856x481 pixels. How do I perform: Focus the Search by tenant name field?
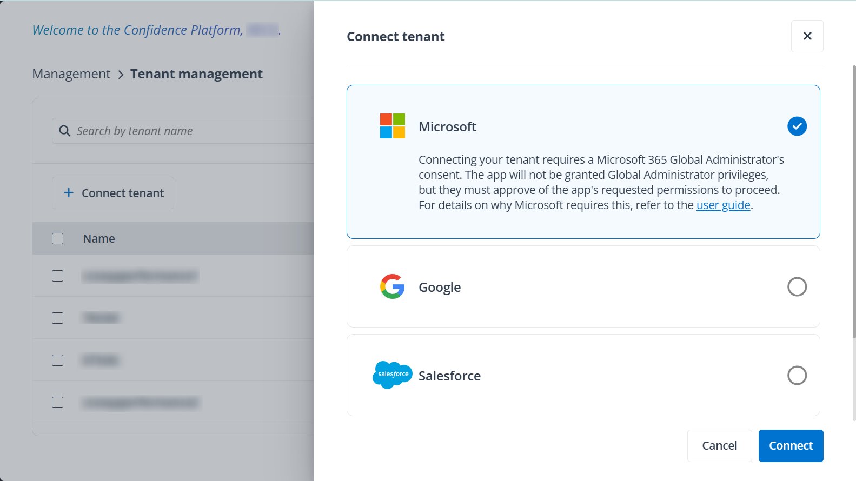(x=184, y=131)
